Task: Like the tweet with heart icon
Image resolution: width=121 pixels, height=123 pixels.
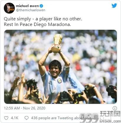Action: pos(6,118)
